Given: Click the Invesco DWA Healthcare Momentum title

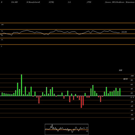Looking at the screenshot, I should (120, 2).
